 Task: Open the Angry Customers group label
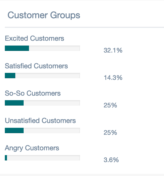[x=32, y=148]
